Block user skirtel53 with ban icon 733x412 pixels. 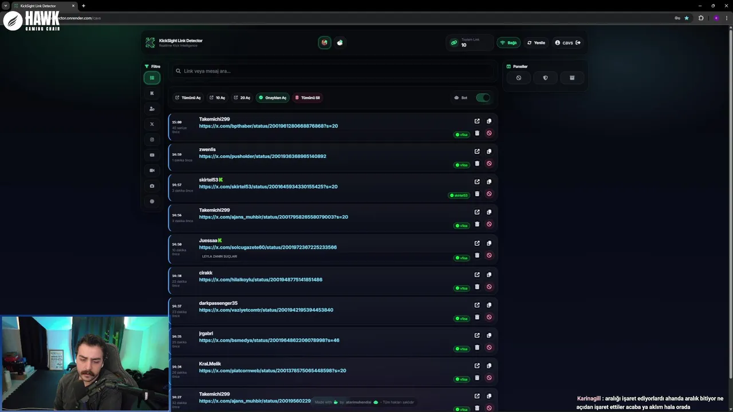[x=489, y=194]
